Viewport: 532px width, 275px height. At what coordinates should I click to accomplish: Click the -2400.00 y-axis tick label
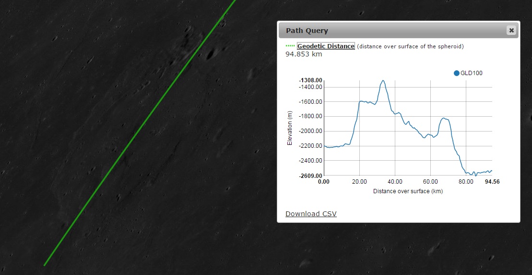pos(310,160)
